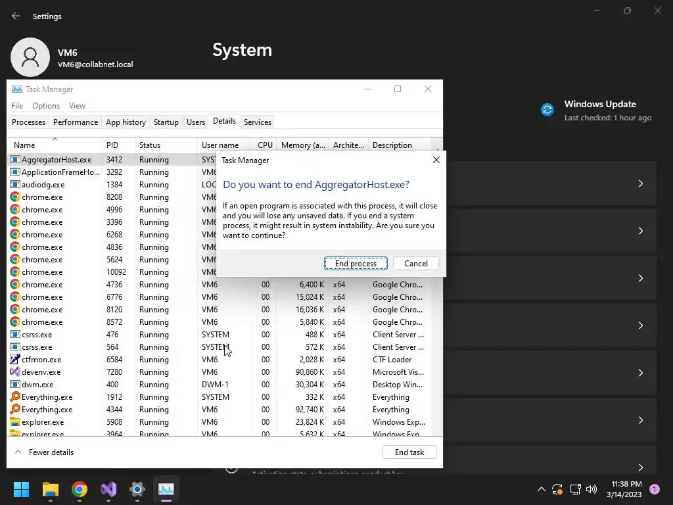The width and height of the screenshot is (673, 505).
Task: Click the network tray icon
Action: (x=575, y=489)
